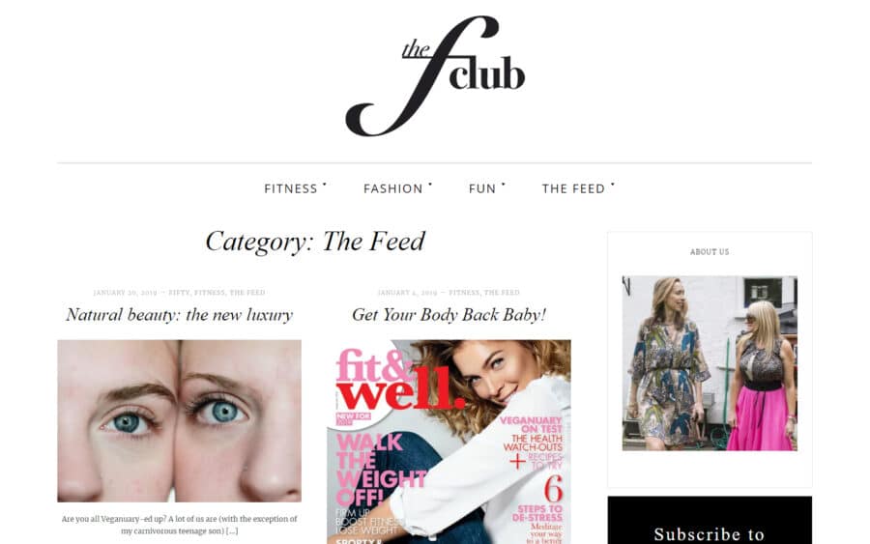Screen dimensions: 870x544
Task: Click the Subscribe to black banner
Action: pos(710,520)
